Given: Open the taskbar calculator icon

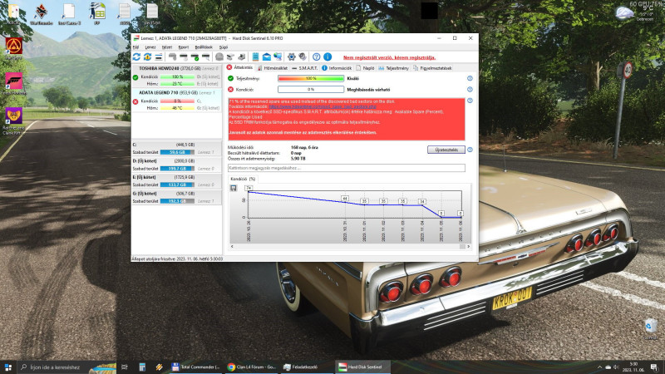Looking at the screenshot, I should [142, 367].
